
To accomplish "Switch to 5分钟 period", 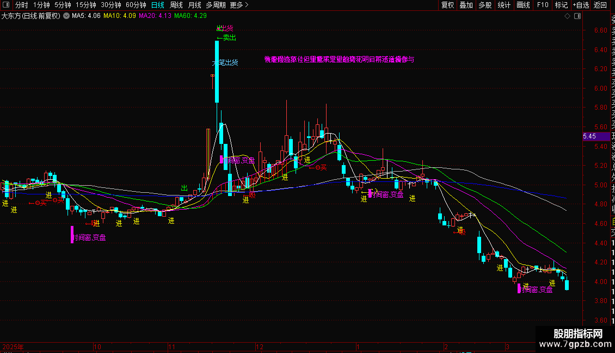I will pyautogui.click(x=63, y=5).
